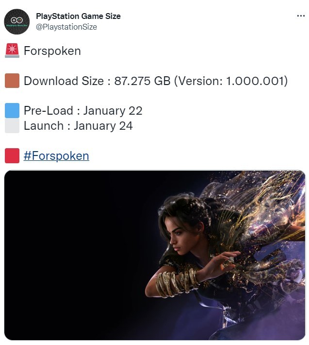The image size is (309, 345).
Task: Click the blue square beside Pre-Load
Action: (12, 110)
